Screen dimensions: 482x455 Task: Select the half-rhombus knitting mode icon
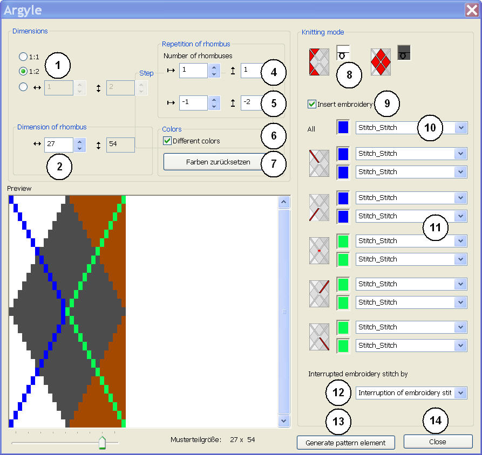[x=318, y=61]
